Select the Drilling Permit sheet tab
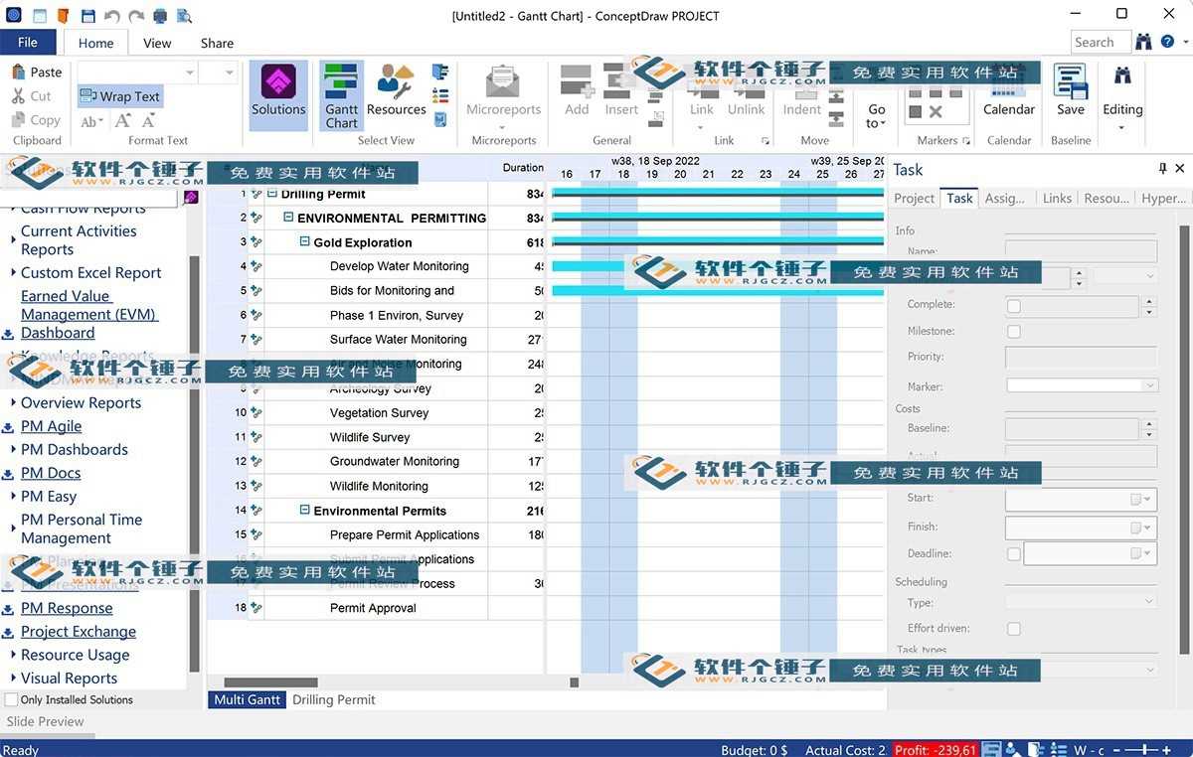Screen dimensions: 1193x757 tap(334, 699)
